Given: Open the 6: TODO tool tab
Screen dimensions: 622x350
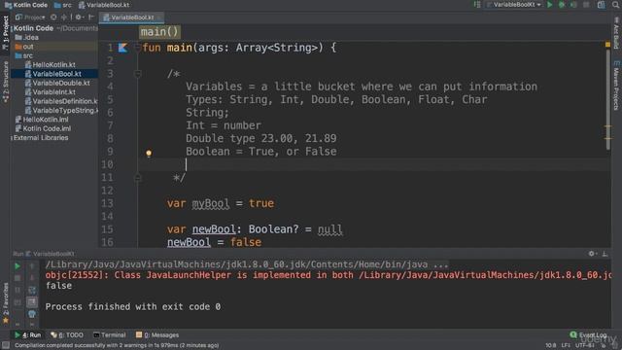Looking at the screenshot, I should [67, 335].
